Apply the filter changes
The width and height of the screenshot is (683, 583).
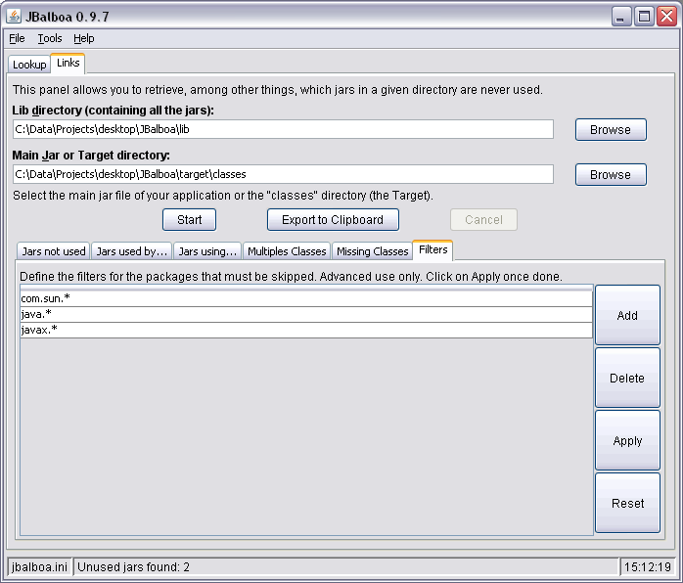(627, 440)
